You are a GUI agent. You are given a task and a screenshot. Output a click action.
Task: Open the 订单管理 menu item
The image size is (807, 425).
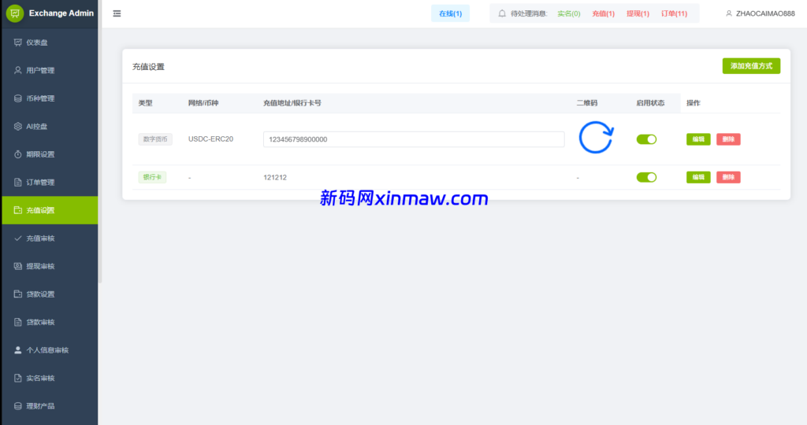tap(50, 183)
